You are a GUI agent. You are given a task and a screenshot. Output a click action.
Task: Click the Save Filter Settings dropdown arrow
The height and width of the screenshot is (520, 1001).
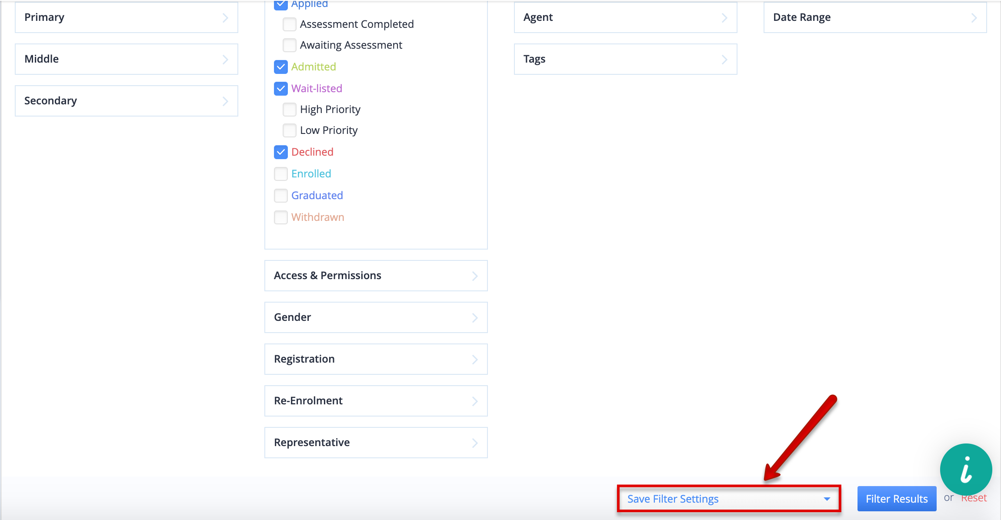[x=827, y=499]
